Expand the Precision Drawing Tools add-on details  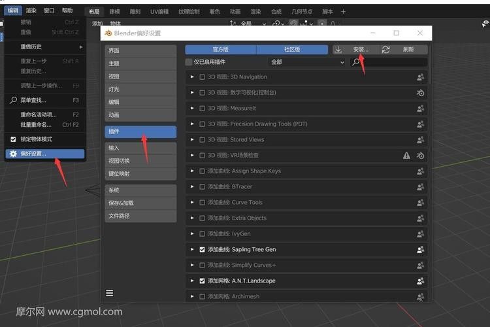point(192,124)
